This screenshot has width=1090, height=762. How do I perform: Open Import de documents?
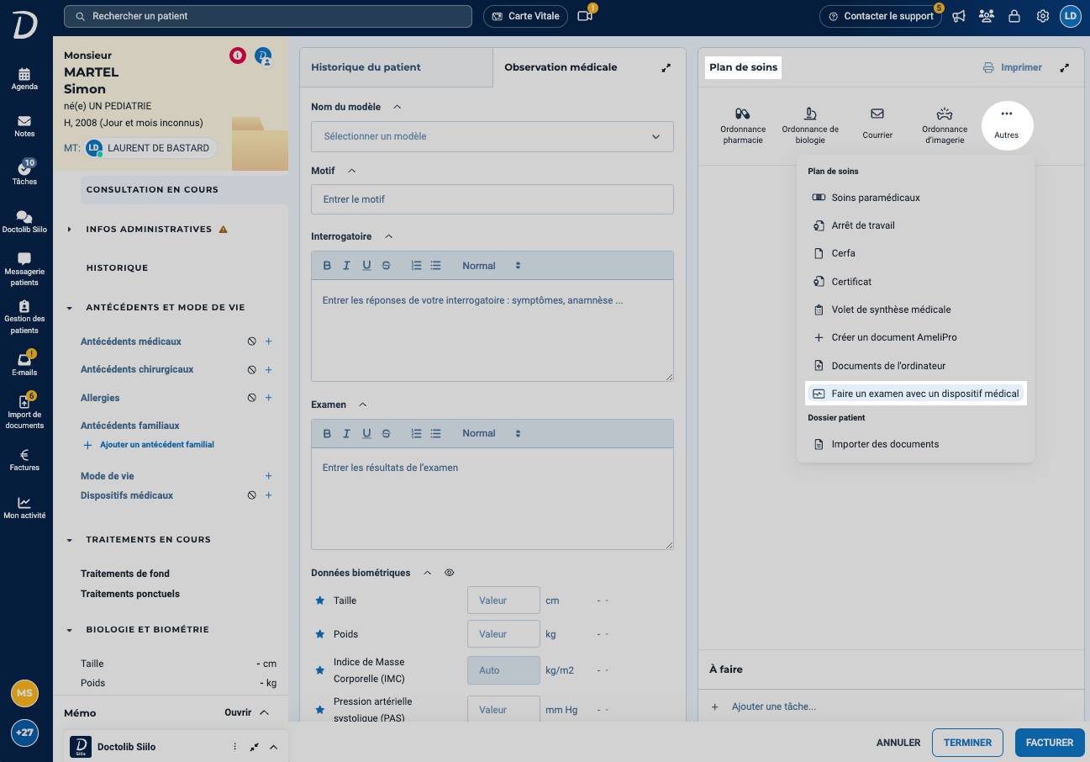pyautogui.click(x=24, y=412)
